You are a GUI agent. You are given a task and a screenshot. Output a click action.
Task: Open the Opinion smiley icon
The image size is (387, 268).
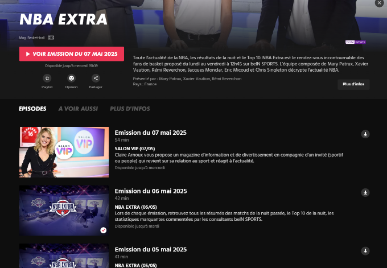[x=71, y=78]
